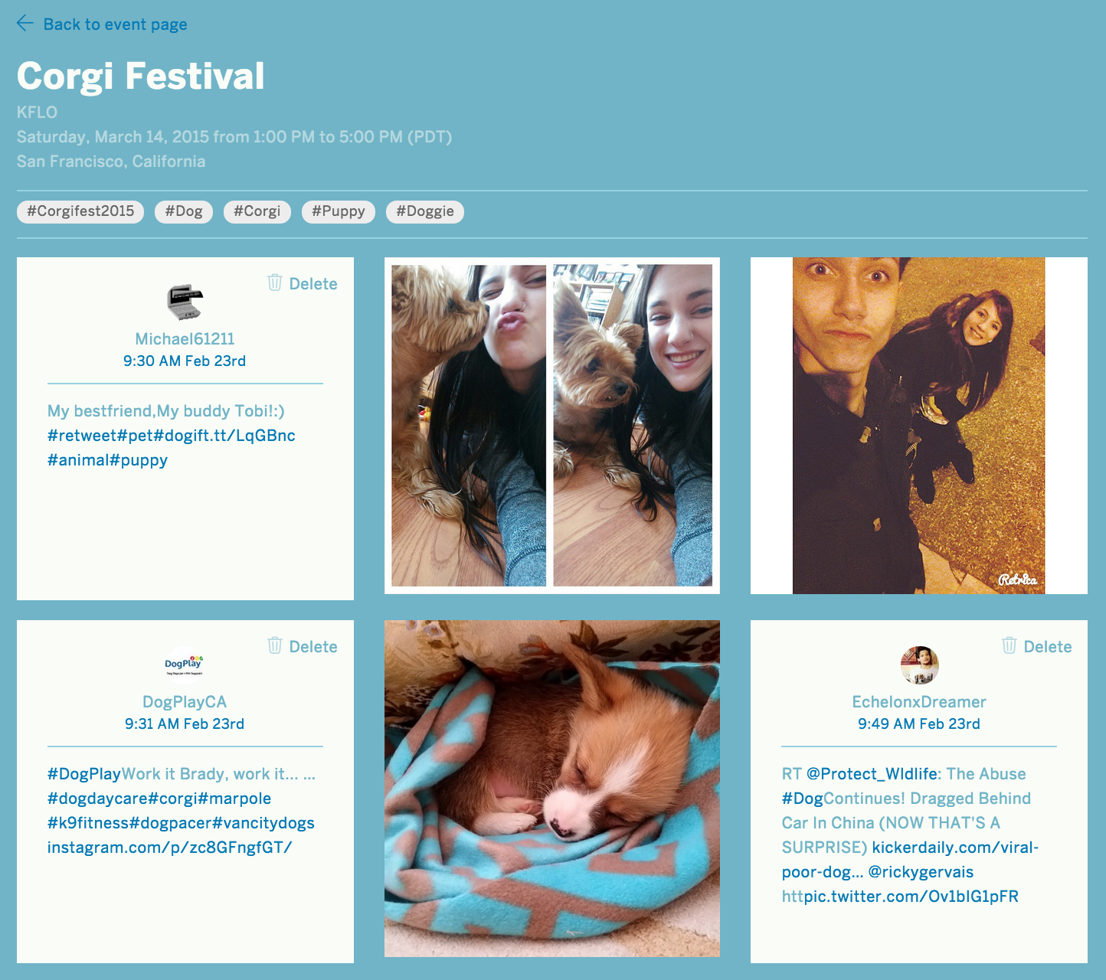
Task: Delete DogPlayCA's post via trash icon
Action: 275,646
